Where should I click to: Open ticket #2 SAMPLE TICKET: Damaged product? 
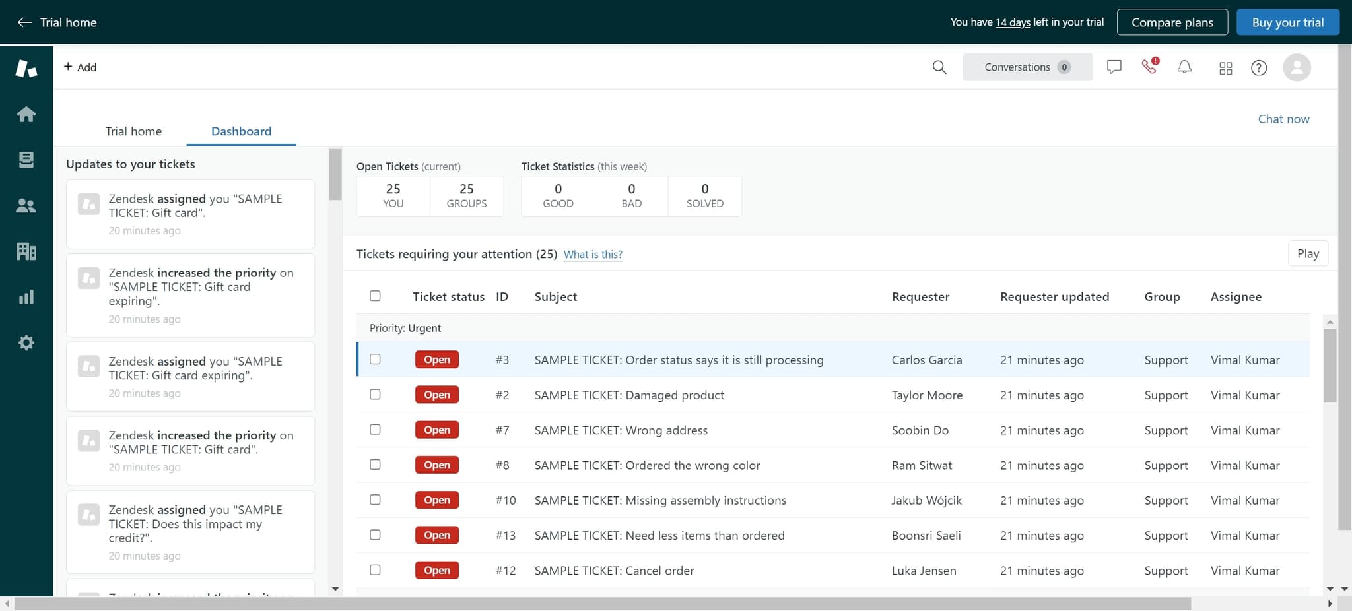point(628,395)
